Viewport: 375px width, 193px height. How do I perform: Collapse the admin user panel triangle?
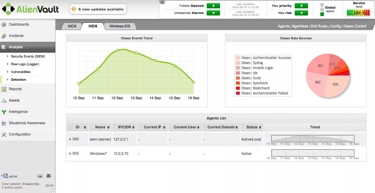coord(2,175)
